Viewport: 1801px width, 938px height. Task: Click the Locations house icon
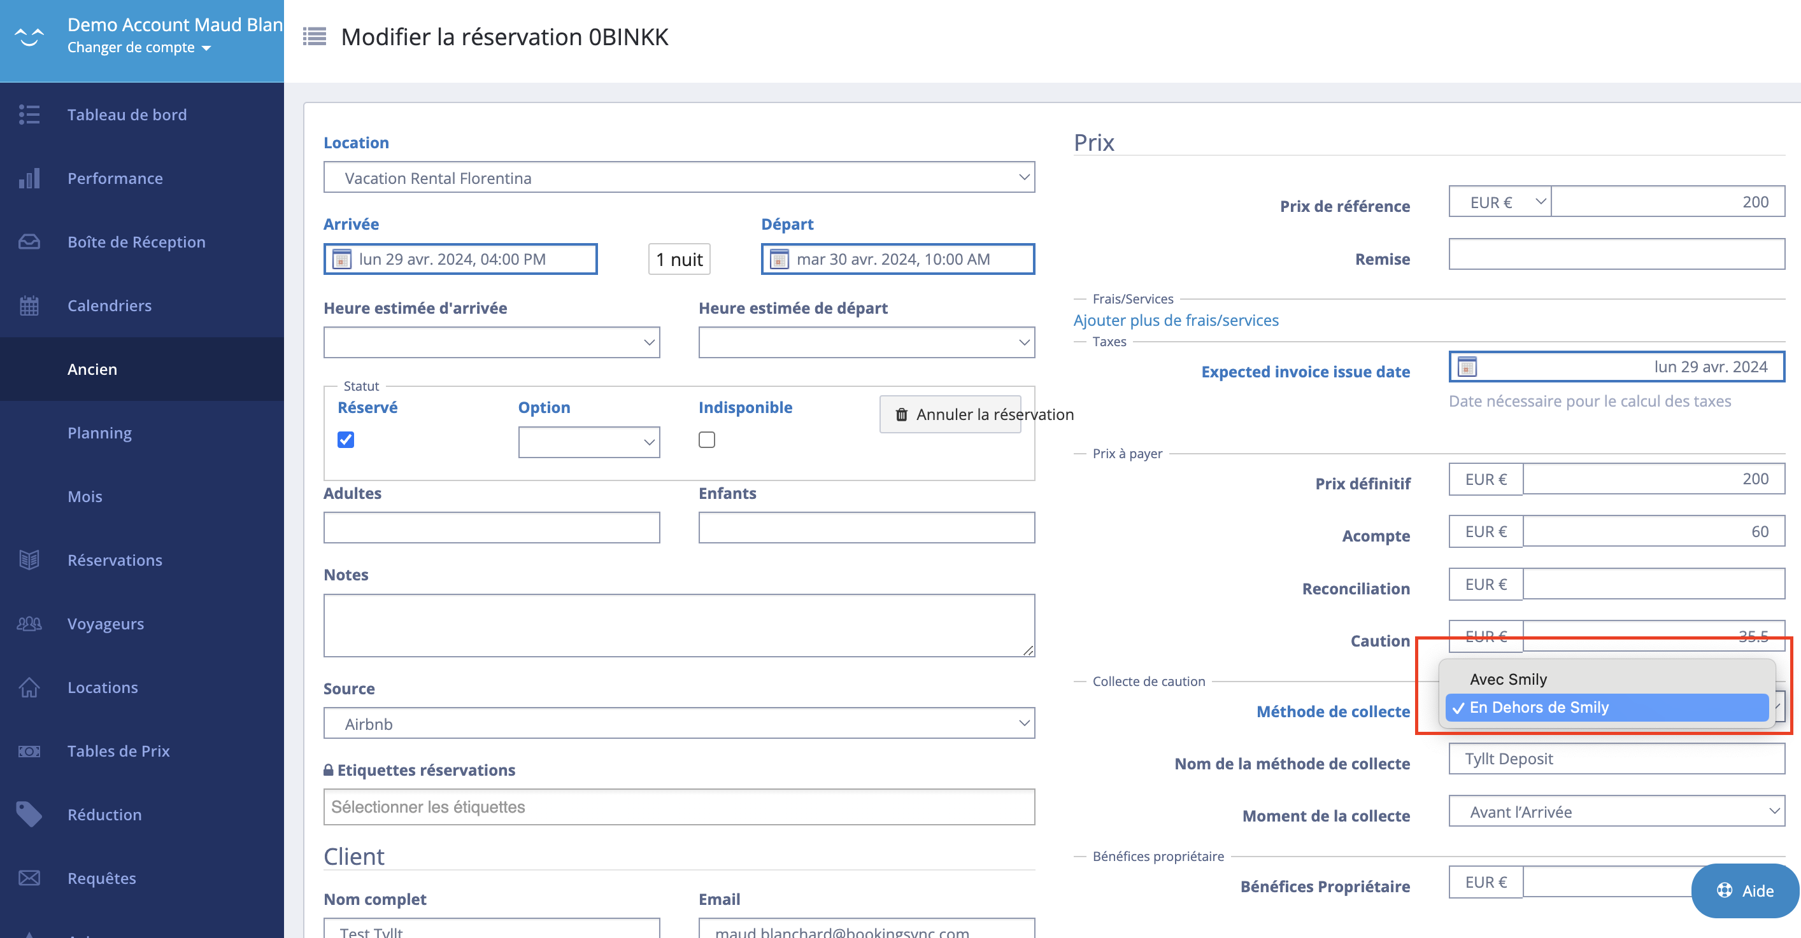point(29,687)
